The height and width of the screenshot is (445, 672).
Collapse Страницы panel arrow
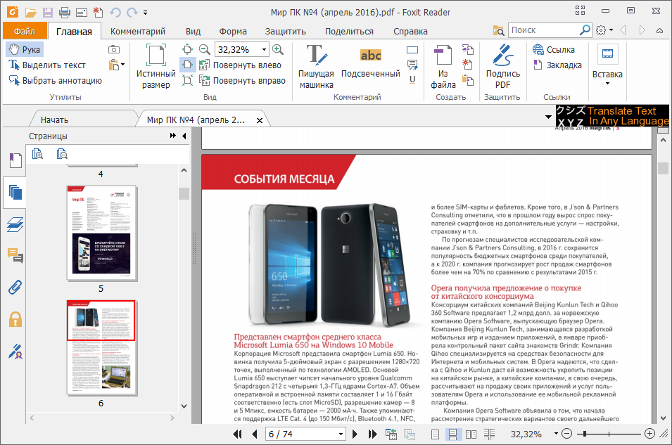[184, 136]
